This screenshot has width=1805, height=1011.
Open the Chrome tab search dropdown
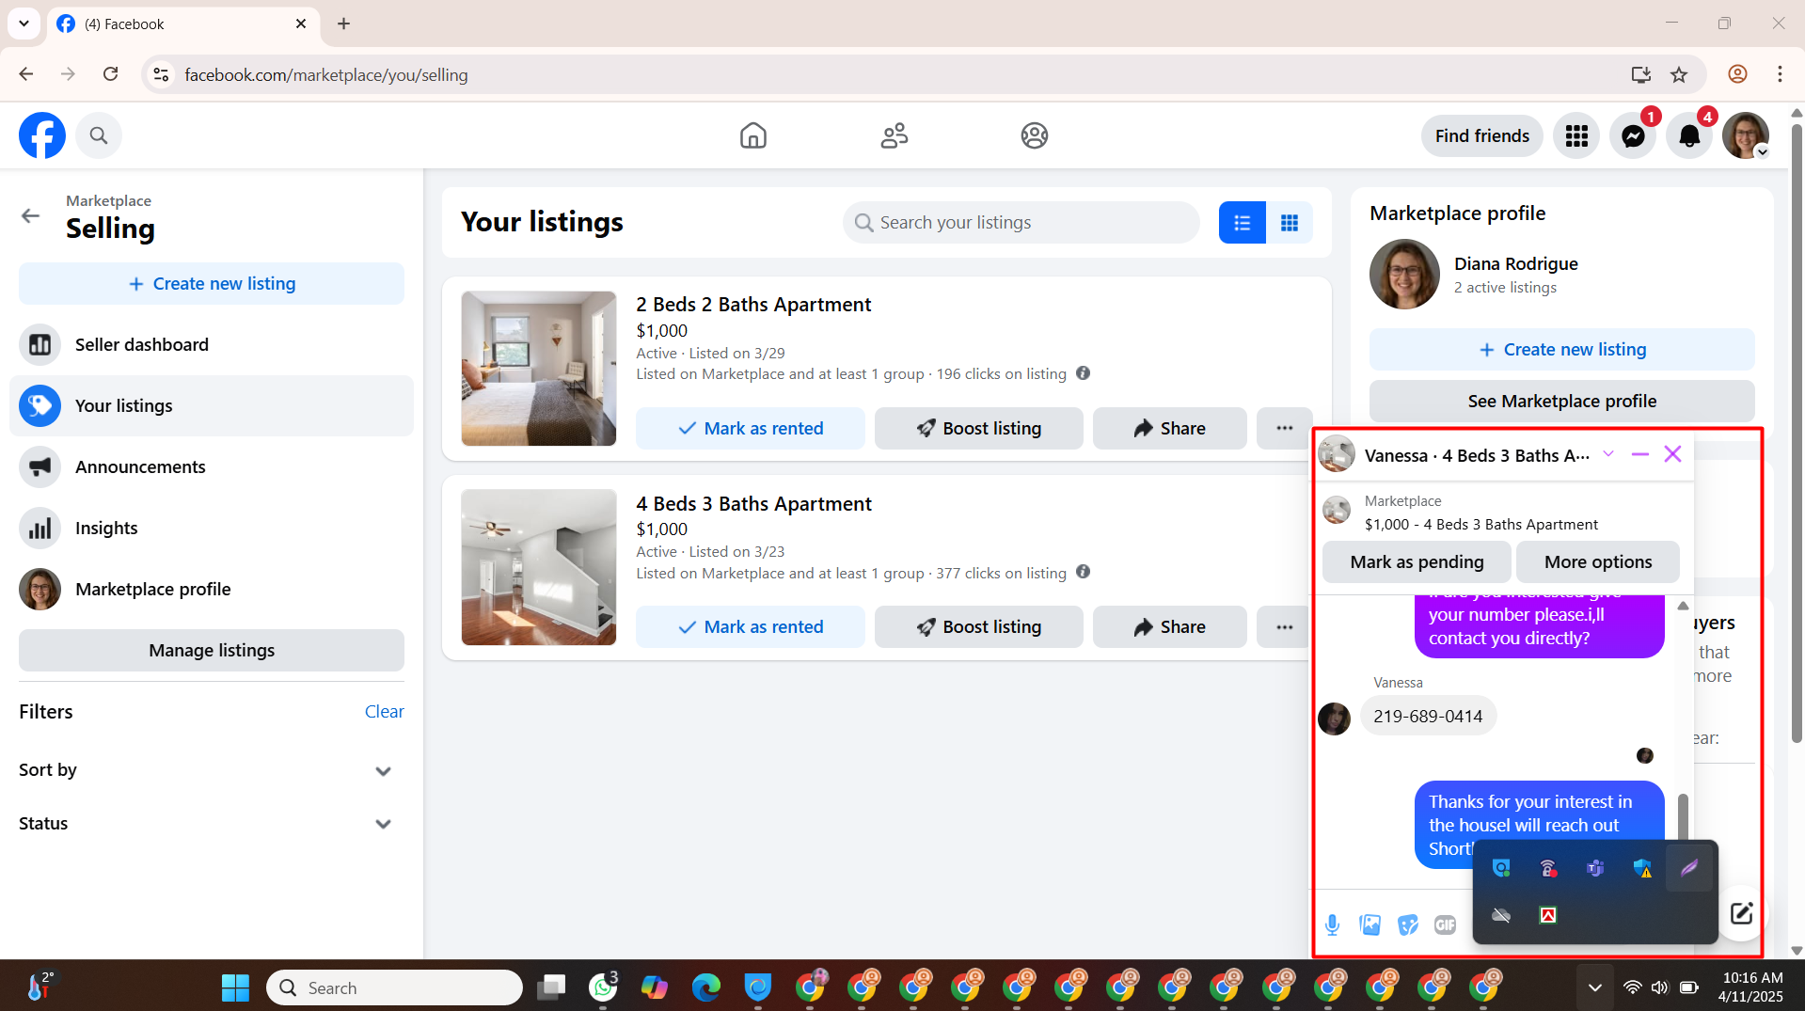24,24
